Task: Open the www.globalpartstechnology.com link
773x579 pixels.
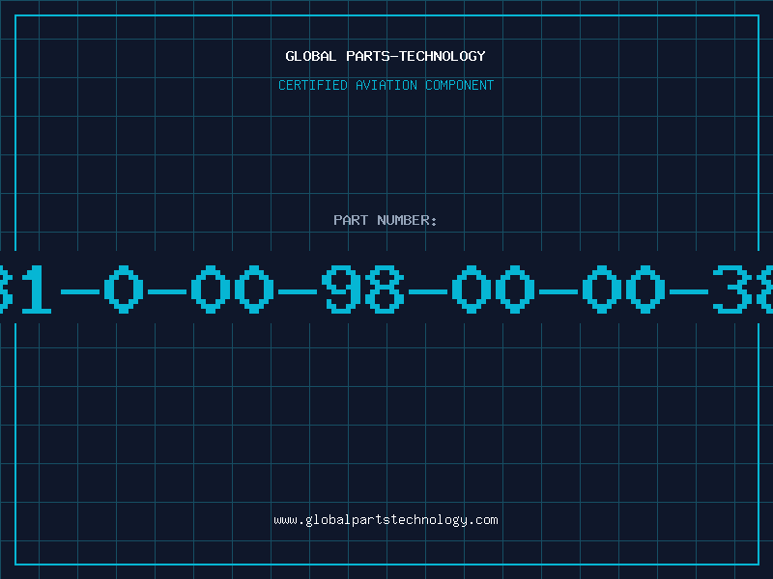Action: coord(386,520)
